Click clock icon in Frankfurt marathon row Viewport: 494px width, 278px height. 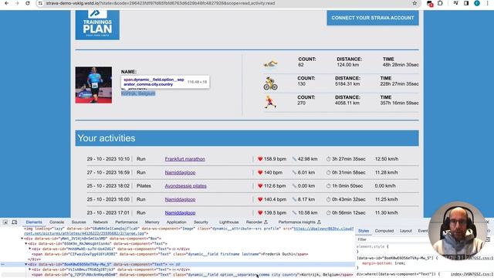(x=328, y=159)
